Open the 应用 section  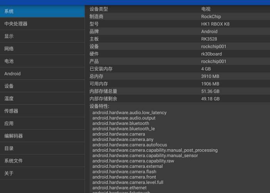42,123
